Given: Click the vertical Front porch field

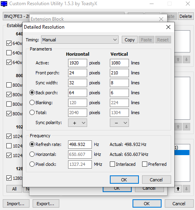Looking at the screenshot, I should click(119, 73).
